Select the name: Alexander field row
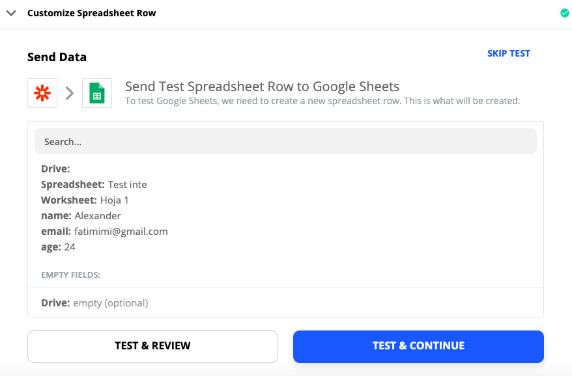Viewport: 572px width, 376px height. pyautogui.click(x=81, y=216)
